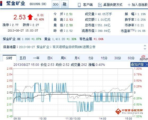148x120 pixels.
Task: Click the 跌停 limit-down value 2.27
Action: pyautogui.click(x=36, y=25)
